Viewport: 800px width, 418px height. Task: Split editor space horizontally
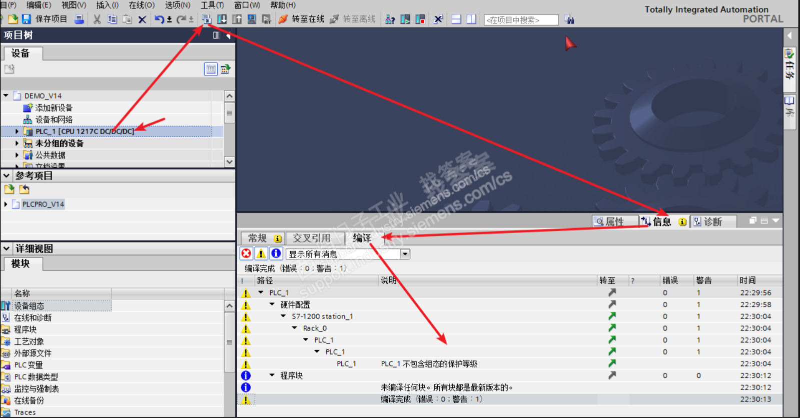click(456, 19)
